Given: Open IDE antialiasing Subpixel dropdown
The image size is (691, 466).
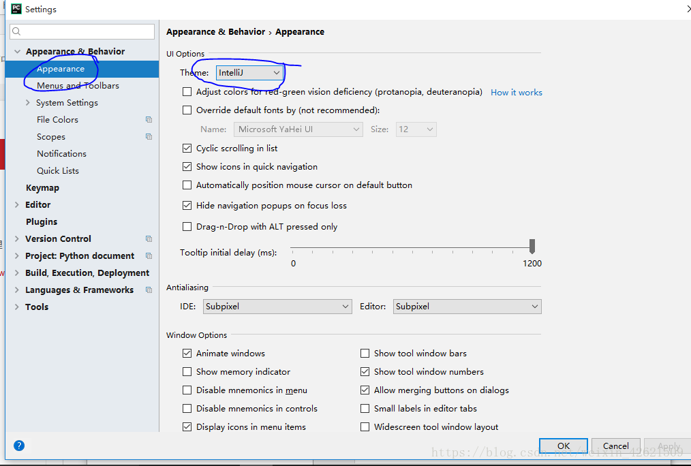Looking at the screenshot, I should coord(277,307).
